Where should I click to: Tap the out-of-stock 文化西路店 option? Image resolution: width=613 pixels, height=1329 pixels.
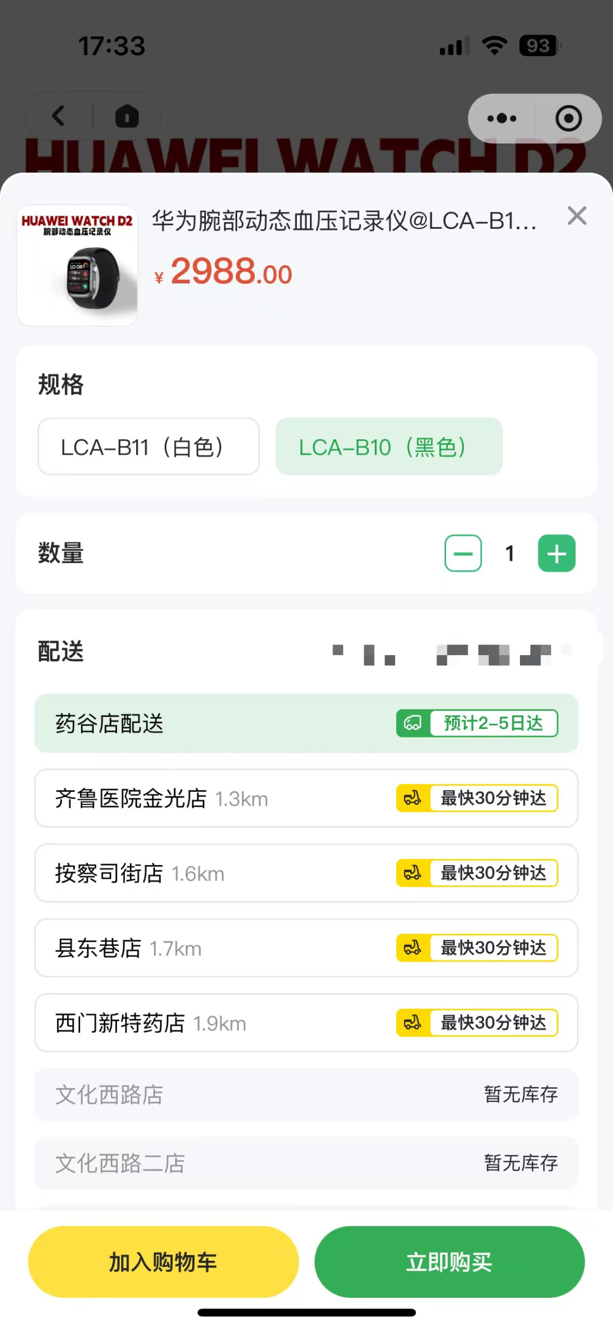(306, 1095)
